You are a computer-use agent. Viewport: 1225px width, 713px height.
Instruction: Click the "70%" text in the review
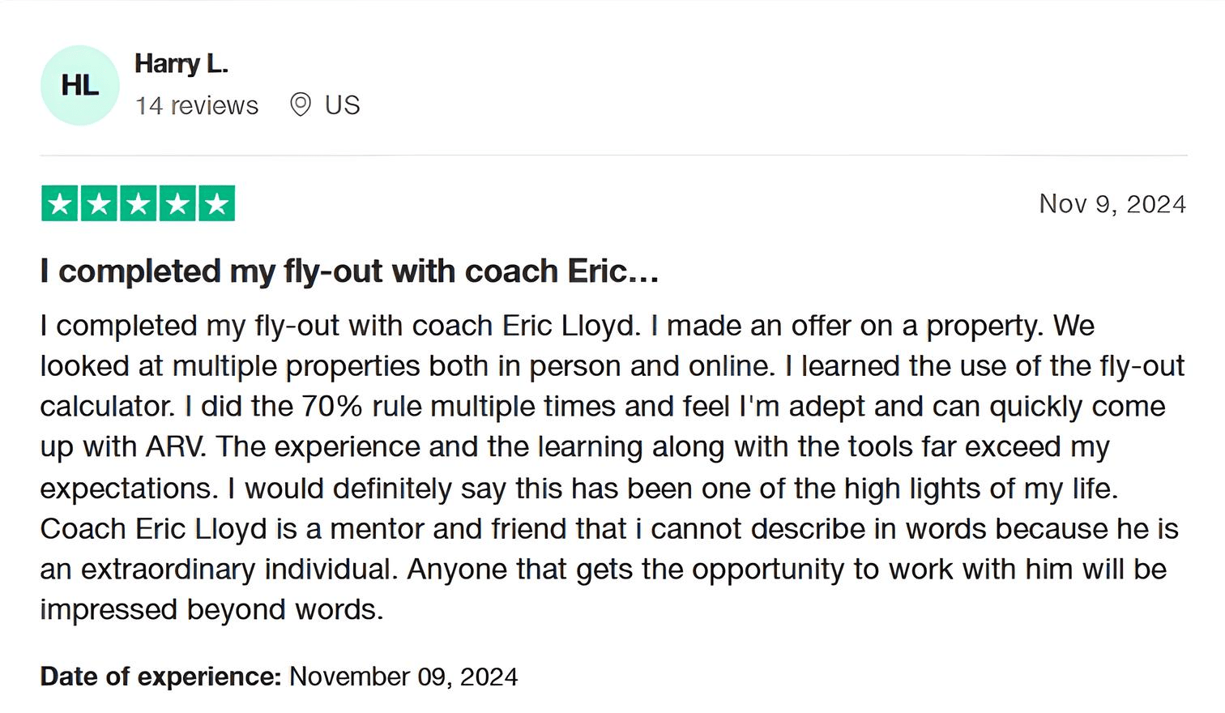pos(331,406)
